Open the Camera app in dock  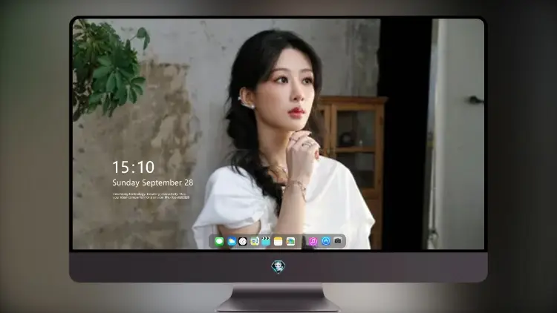click(338, 241)
